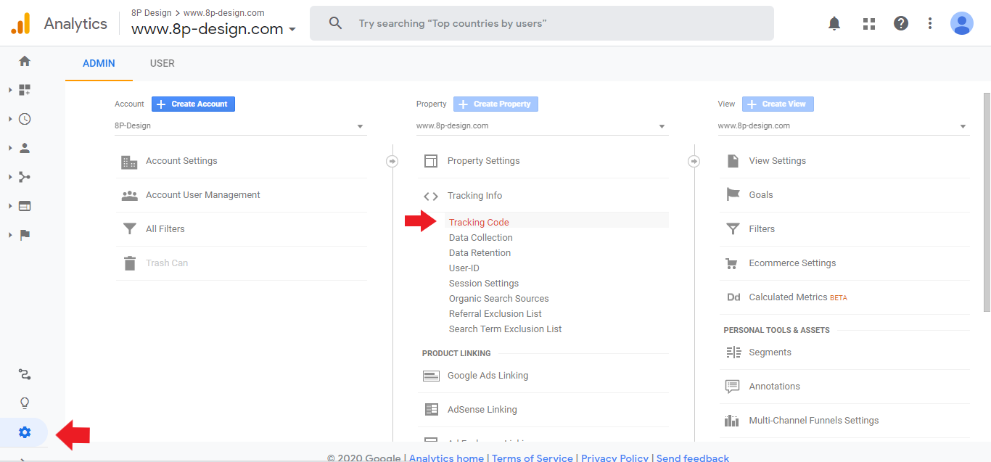This screenshot has width=991, height=462.
Task: Click the Annotations speech bubble icon
Action: (x=733, y=387)
